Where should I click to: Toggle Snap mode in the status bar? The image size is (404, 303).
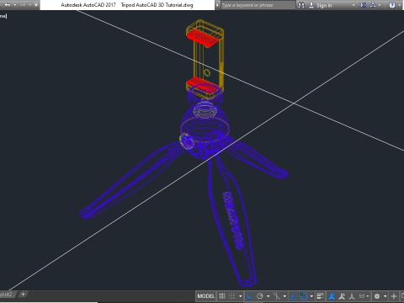pyautogui.click(x=231, y=296)
